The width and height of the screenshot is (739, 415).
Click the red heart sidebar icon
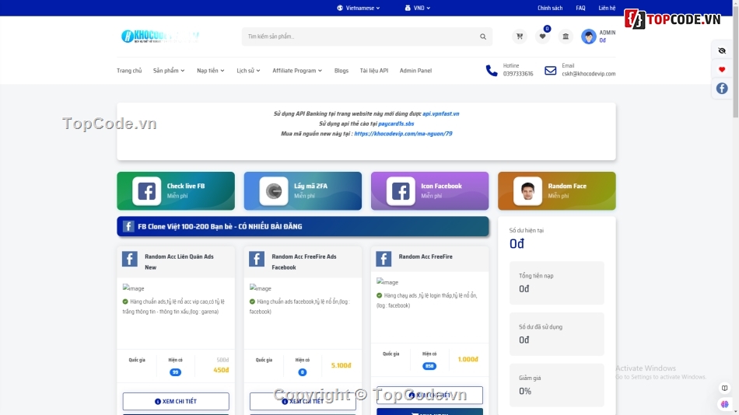tap(722, 69)
